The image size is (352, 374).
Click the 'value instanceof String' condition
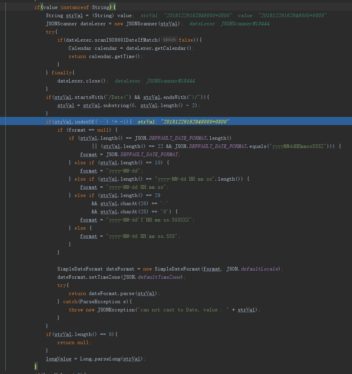(x=76, y=7)
